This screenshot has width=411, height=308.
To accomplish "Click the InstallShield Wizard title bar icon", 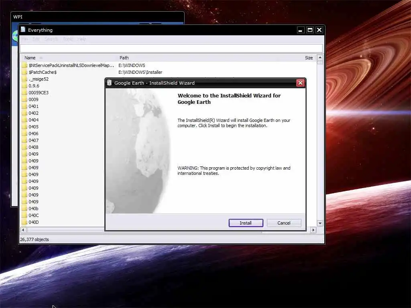I will tap(109, 83).
